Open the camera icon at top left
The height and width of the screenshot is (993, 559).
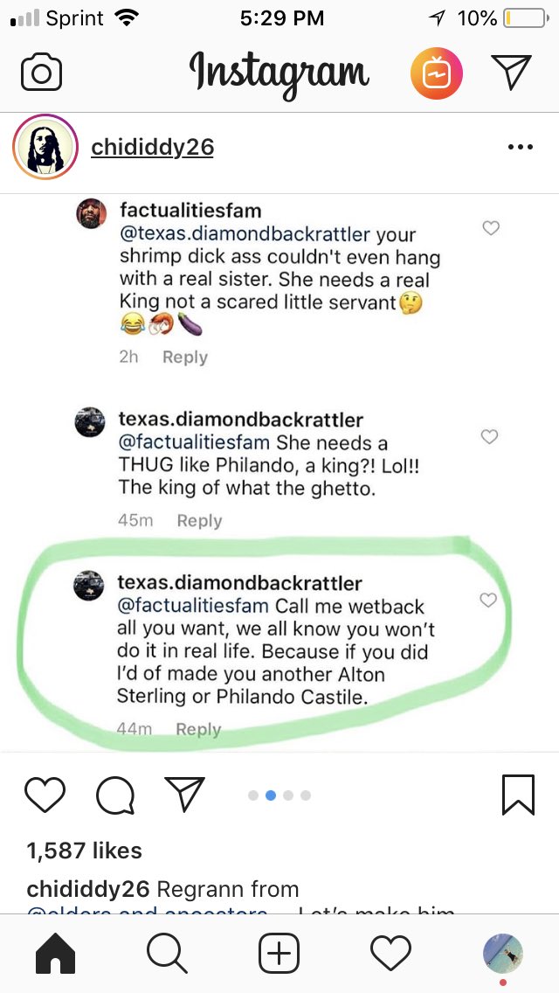41,73
